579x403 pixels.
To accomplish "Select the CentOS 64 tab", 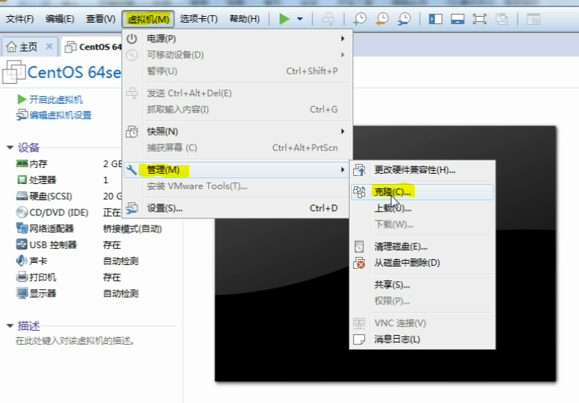I will pyautogui.click(x=92, y=47).
